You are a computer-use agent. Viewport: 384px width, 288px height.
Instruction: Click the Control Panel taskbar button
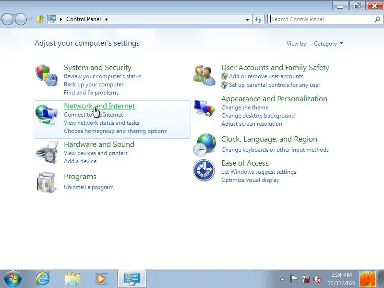[132, 278]
